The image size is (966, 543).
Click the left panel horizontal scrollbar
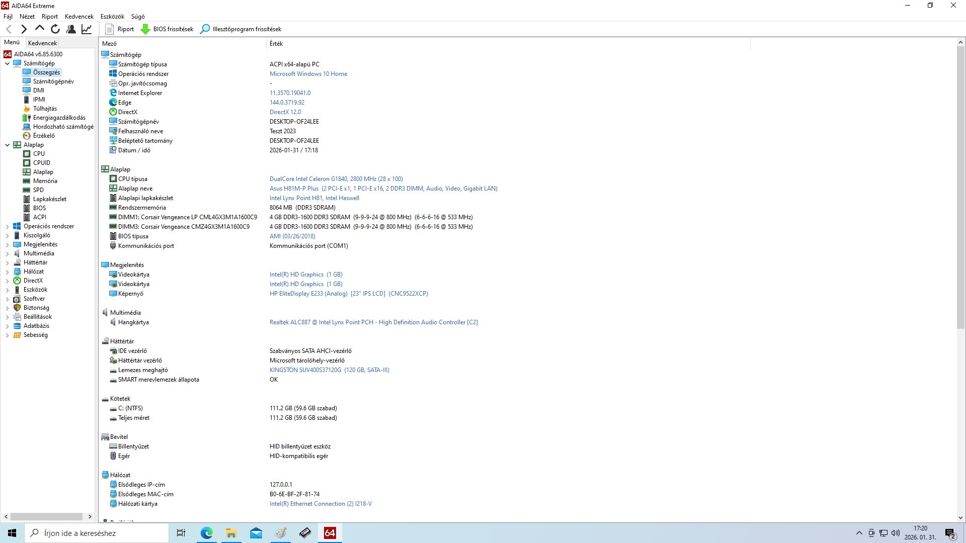(x=46, y=517)
